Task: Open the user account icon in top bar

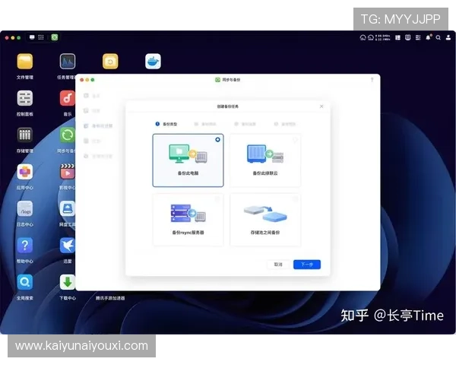Action: tap(448, 37)
